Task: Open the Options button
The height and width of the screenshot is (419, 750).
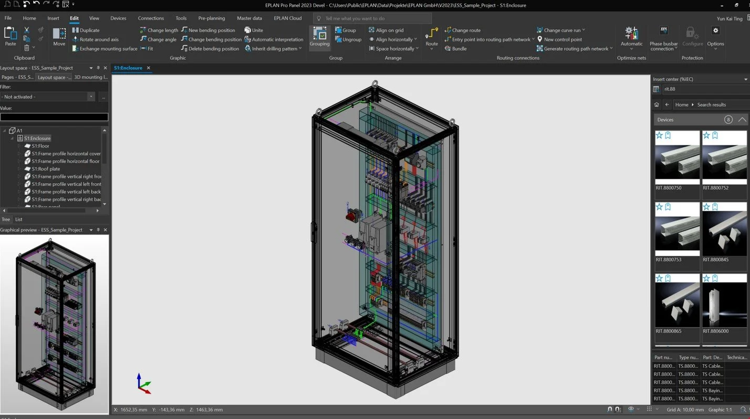Action: (715, 37)
